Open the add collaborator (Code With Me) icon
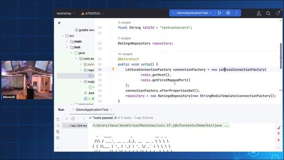The image size is (284, 160). (259, 13)
